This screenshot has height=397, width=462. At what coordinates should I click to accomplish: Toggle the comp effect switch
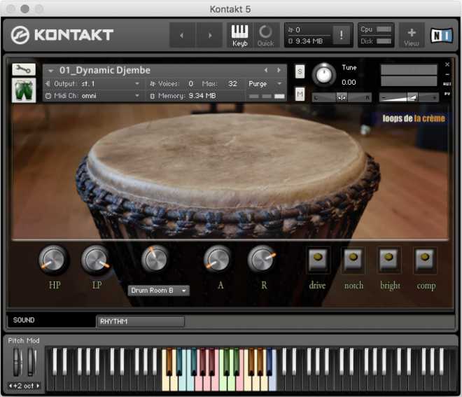(425, 259)
